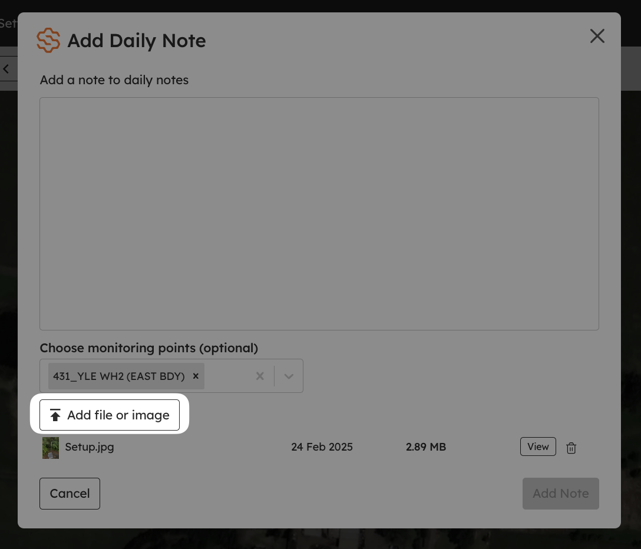Open the Setup.jpg image thumbnail
The image size is (641, 549).
coord(51,448)
